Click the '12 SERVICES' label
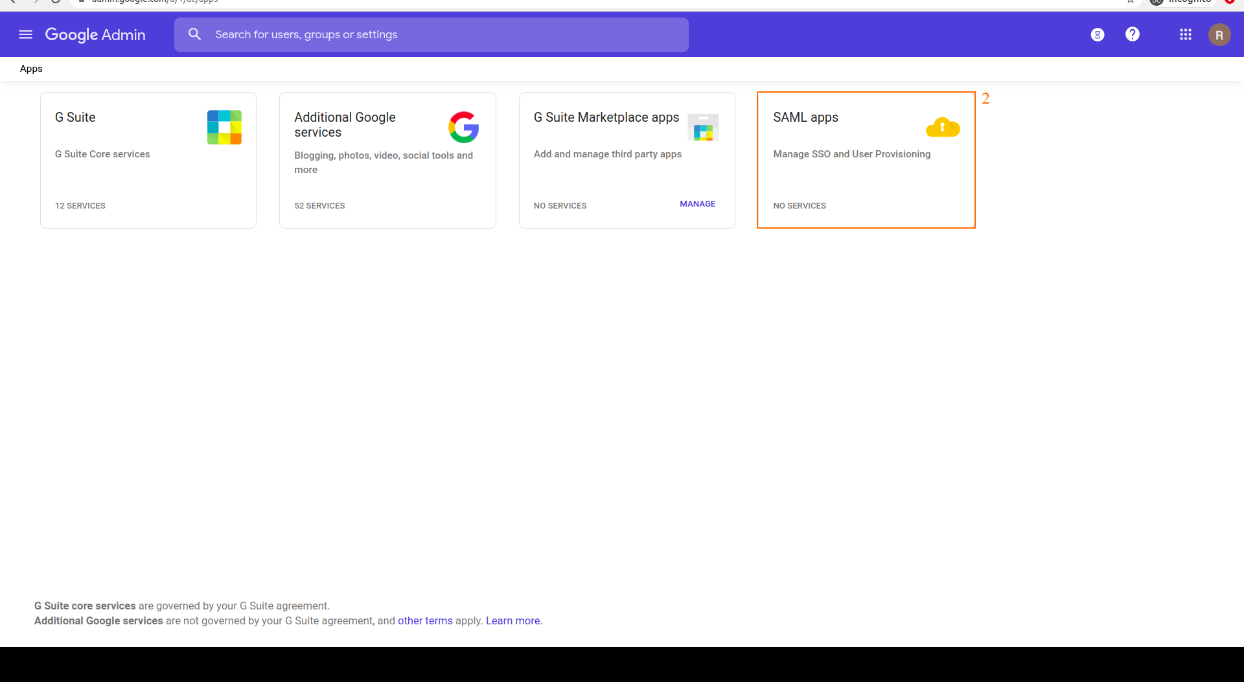This screenshot has width=1244, height=682. point(80,206)
